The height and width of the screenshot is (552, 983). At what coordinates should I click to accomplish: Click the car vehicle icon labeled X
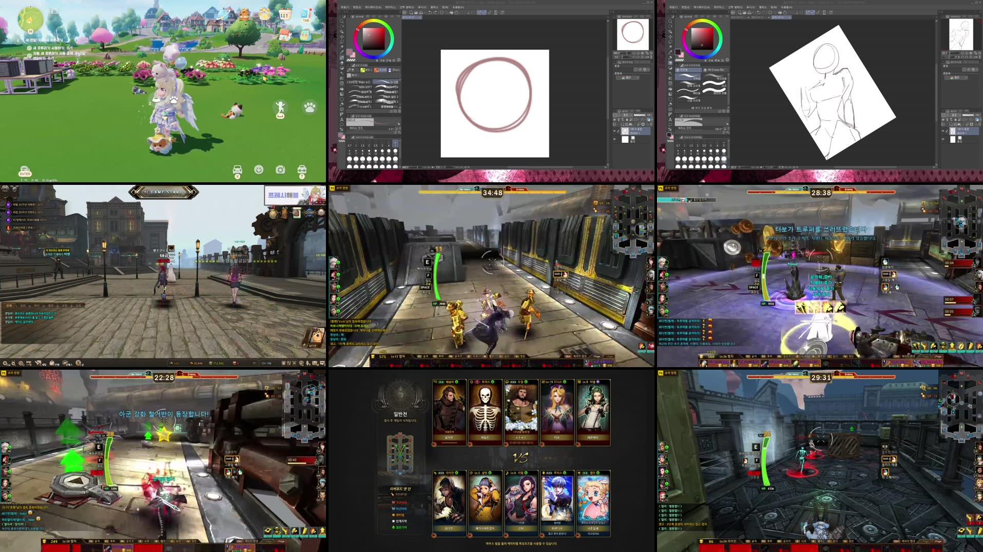(x=237, y=171)
